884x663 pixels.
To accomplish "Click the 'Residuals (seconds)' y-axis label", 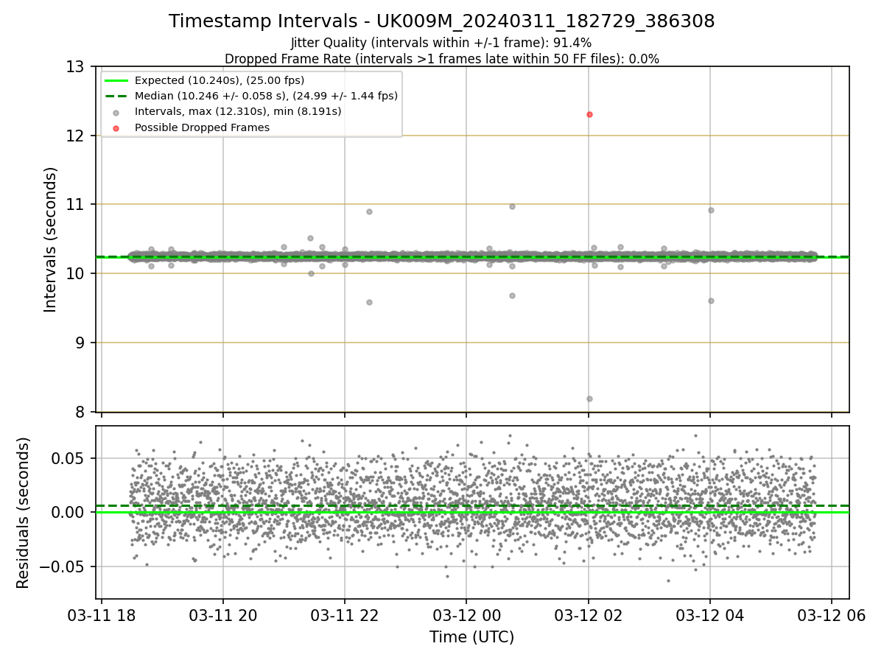I will 24,513.
